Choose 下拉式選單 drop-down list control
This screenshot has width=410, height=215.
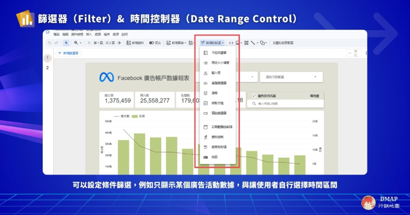point(217,53)
